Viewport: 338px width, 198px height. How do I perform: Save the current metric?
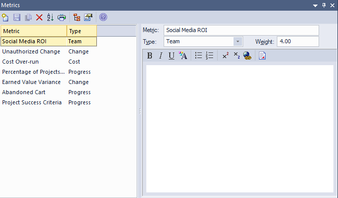click(17, 17)
